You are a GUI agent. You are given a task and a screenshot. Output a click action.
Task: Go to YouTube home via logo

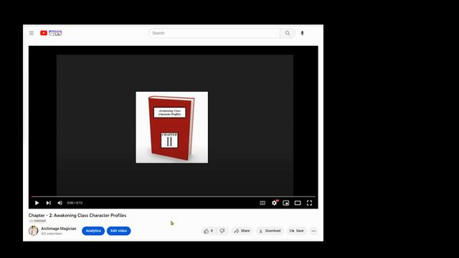tap(51, 33)
